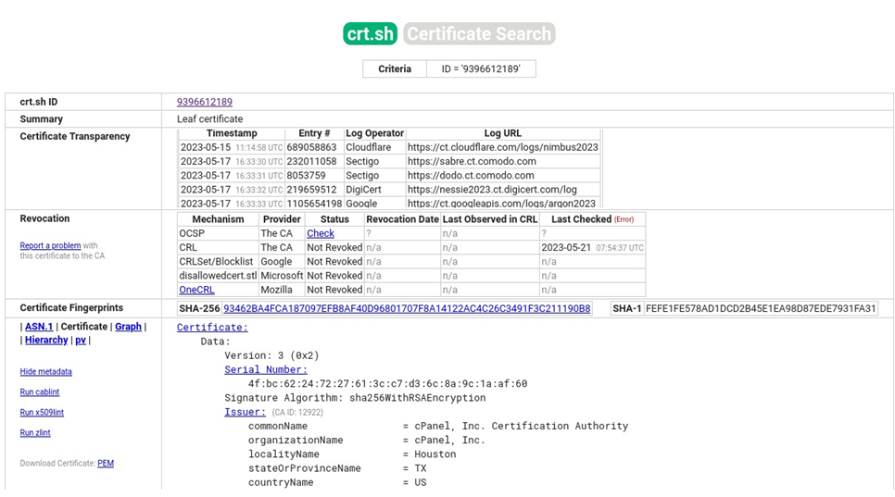Open crt.sh ID 9396612189 link

click(205, 102)
